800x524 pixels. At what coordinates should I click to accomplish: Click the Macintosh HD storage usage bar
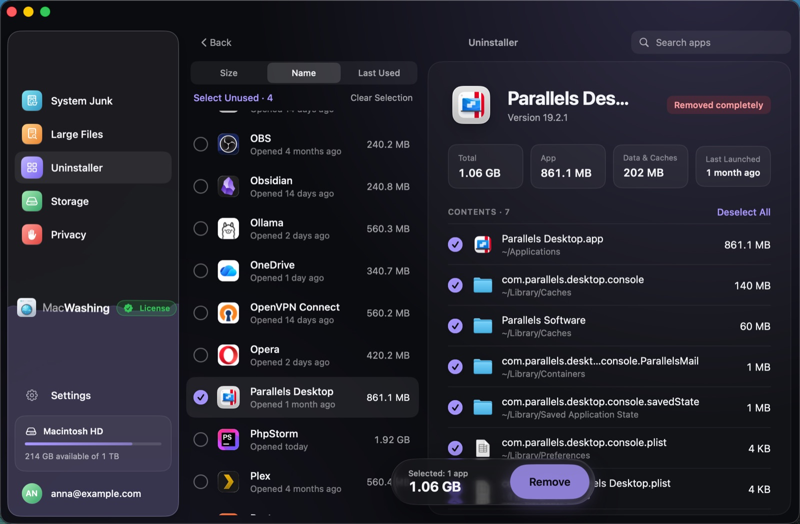pyautogui.click(x=93, y=444)
